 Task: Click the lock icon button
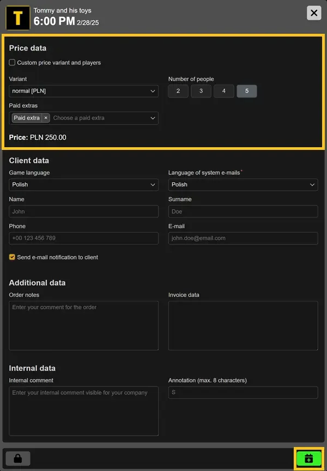[18, 458]
